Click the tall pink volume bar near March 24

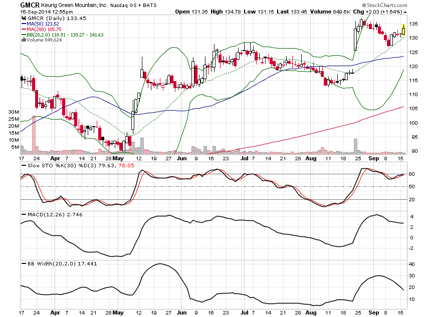(34, 135)
